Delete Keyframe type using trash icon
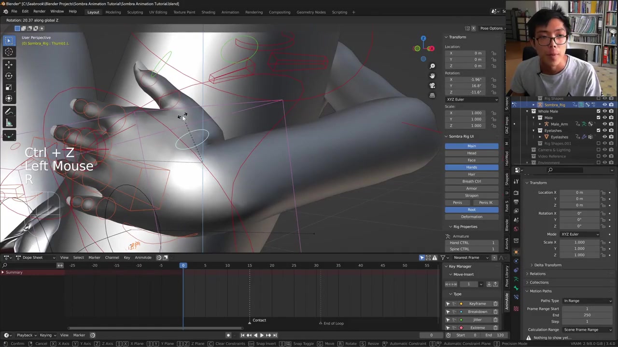Screen dimensions: 618x347 (x=495, y=304)
